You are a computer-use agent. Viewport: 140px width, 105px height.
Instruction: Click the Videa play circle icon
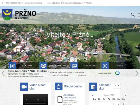105,66
